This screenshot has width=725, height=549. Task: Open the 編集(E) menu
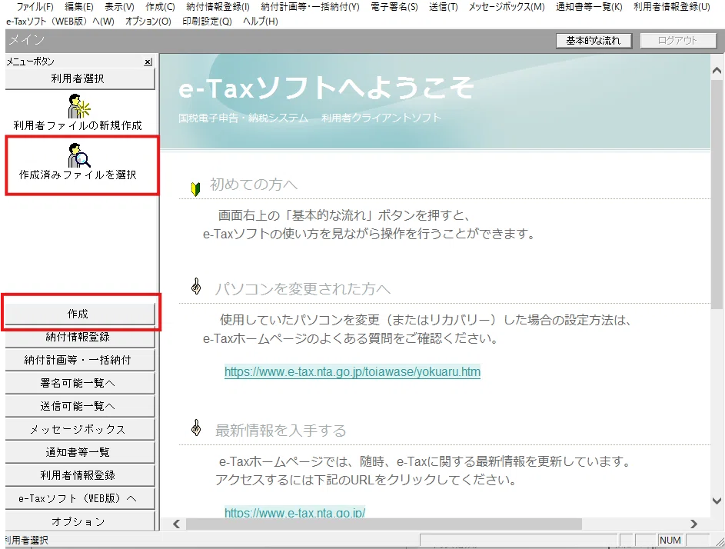click(x=78, y=7)
